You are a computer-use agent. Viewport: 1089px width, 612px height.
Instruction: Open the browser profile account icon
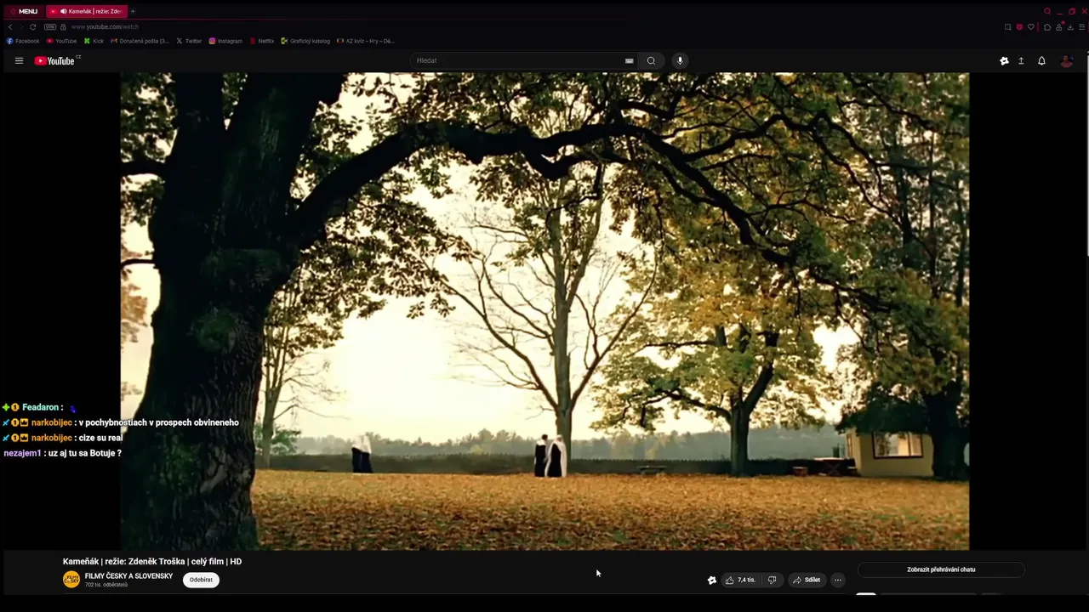click(x=1058, y=27)
